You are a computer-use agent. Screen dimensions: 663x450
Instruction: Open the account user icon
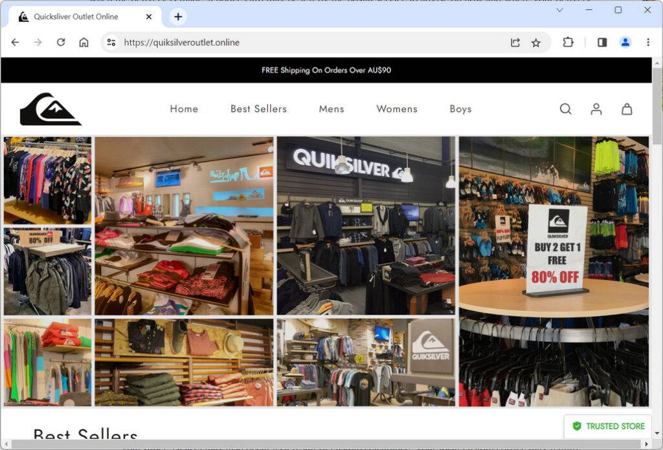(596, 109)
